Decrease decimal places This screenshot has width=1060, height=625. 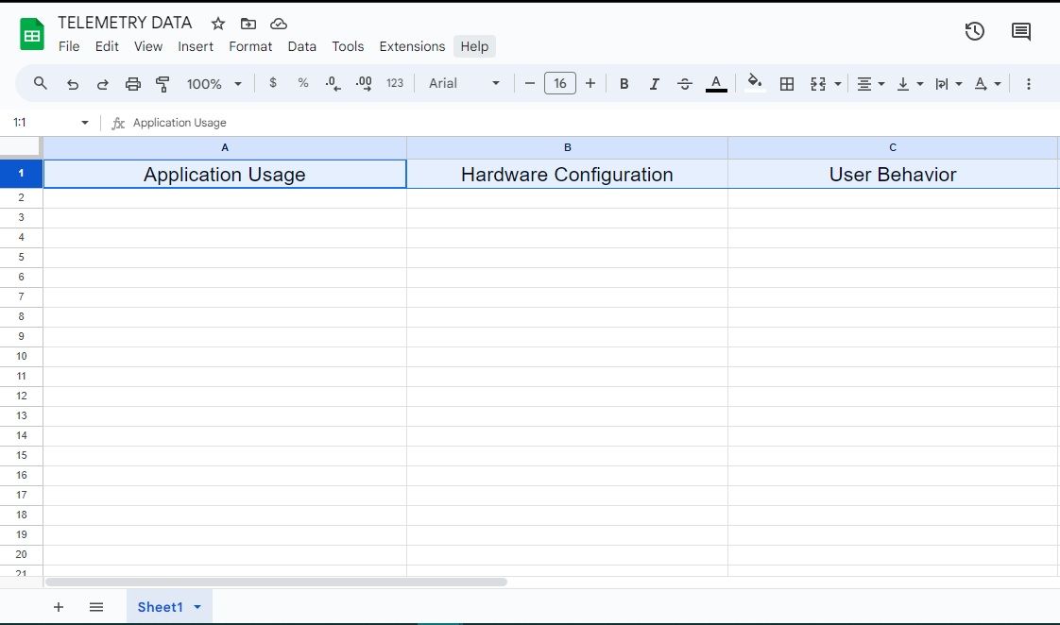point(332,83)
